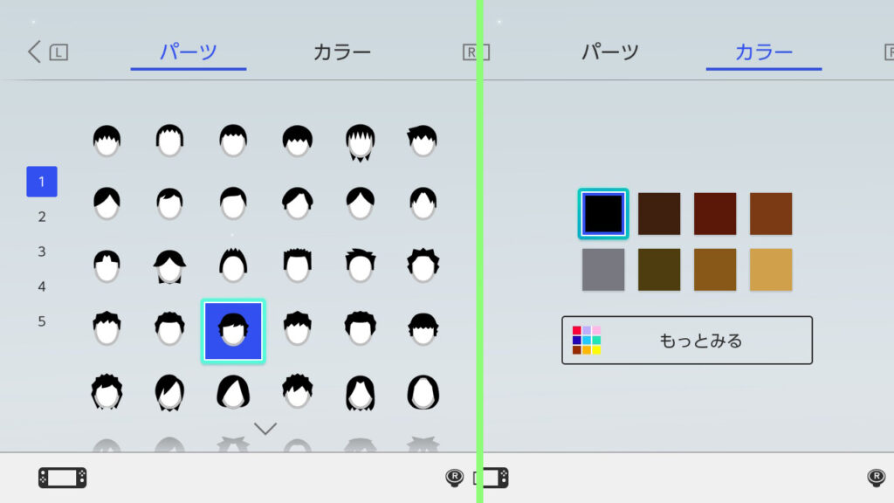The image size is (894, 503).
Task: Click the L shoulder button icon
Action: tap(58, 52)
